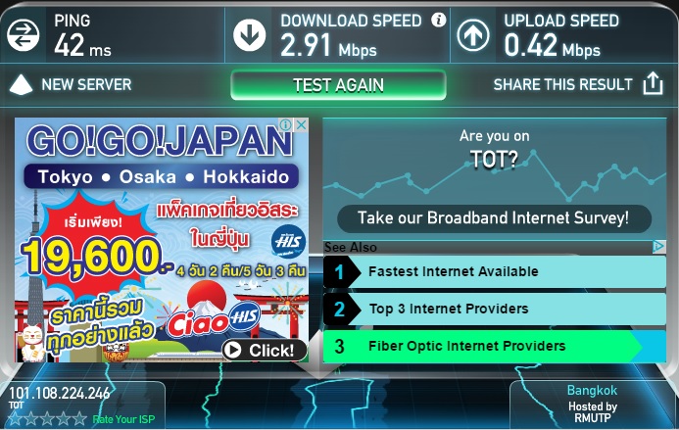Click the ad's Click! play button

(x=265, y=350)
